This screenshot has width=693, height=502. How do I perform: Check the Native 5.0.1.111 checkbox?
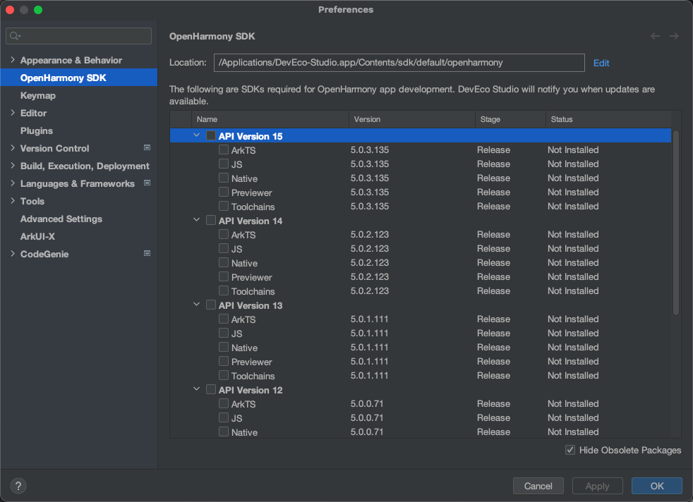pyautogui.click(x=224, y=348)
